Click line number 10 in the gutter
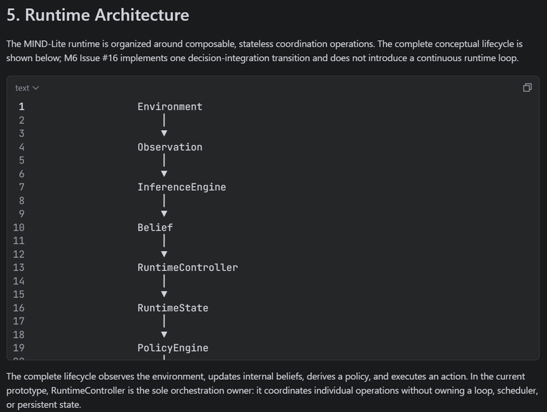 pyautogui.click(x=19, y=227)
